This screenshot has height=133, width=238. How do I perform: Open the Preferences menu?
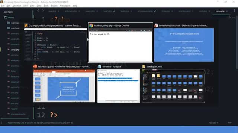click(65, 6)
